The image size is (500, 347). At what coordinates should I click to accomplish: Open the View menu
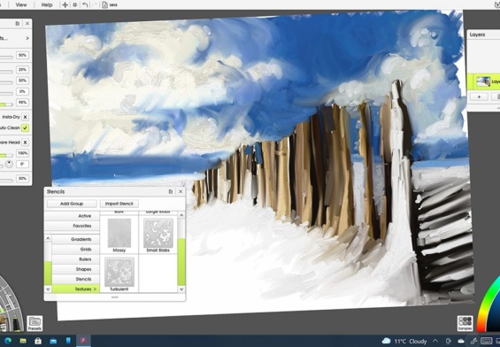point(21,4)
